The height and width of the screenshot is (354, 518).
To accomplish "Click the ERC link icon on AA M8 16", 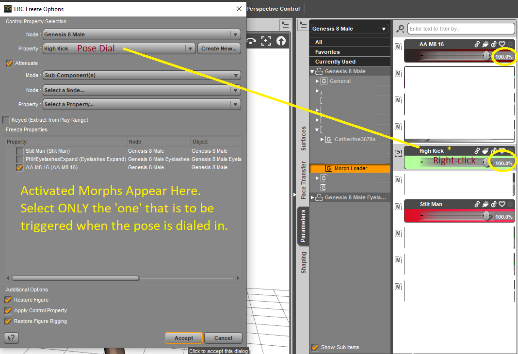I will tap(477, 44).
